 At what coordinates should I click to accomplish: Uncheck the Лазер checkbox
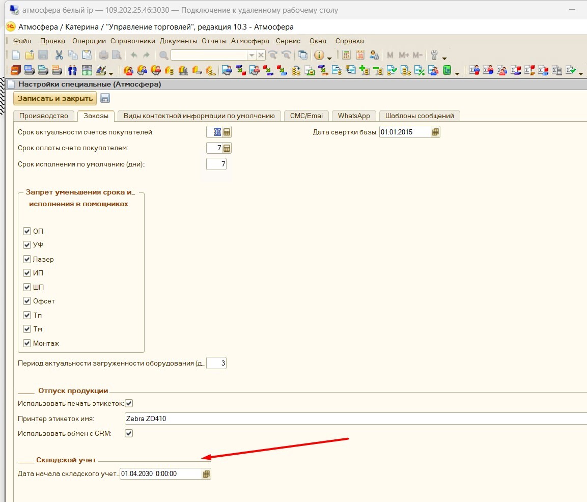click(x=27, y=259)
